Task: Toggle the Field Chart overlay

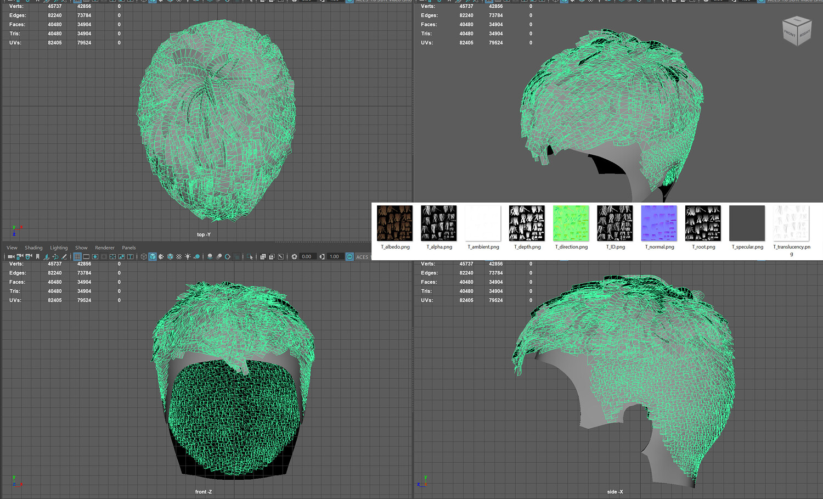Action: pyautogui.click(x=112, y=256)
